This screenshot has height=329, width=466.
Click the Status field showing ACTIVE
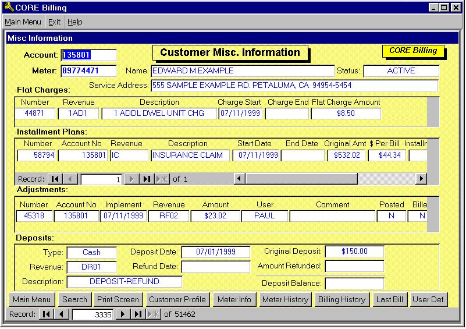pos(401,71)
